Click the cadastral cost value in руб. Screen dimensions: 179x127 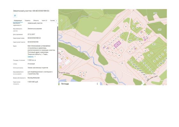[33, 82]
